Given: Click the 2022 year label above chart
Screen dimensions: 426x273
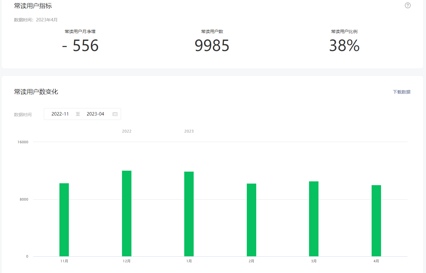Looking at the screenshot, I should point(127,131).
